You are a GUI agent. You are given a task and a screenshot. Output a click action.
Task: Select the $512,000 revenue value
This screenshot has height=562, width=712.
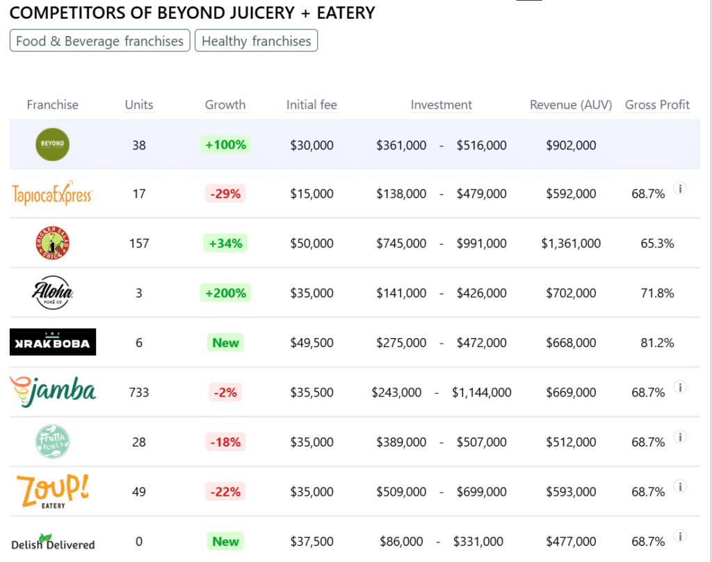[571, 442]
